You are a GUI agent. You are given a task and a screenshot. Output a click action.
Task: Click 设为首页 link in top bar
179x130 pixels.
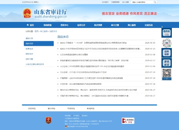(x=105, y=2)
